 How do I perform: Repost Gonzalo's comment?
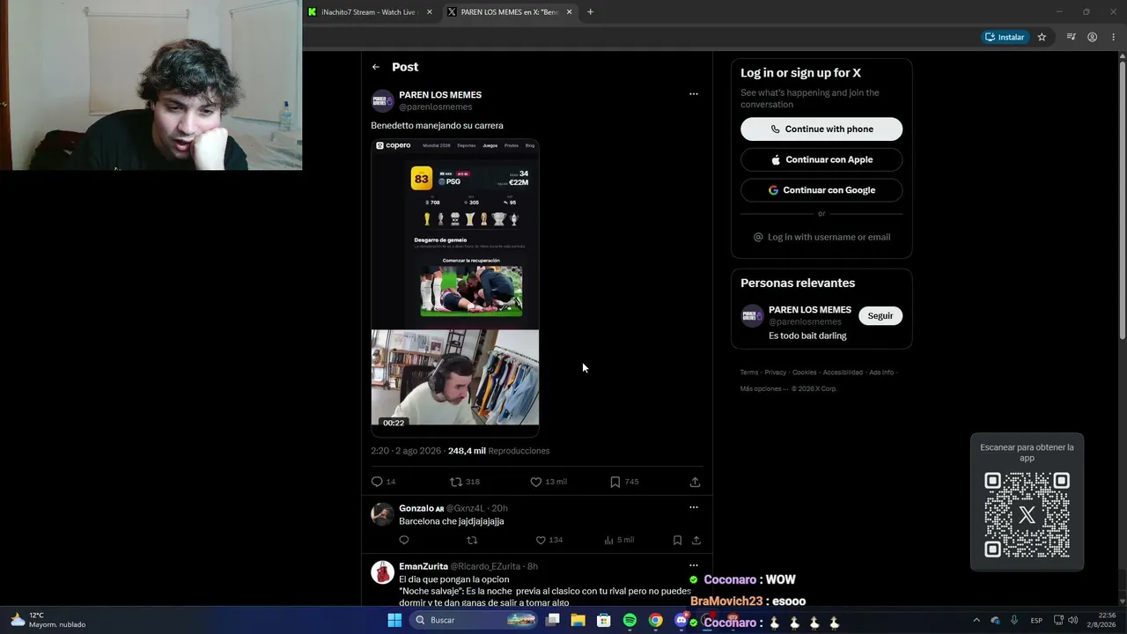coord(472,540)
